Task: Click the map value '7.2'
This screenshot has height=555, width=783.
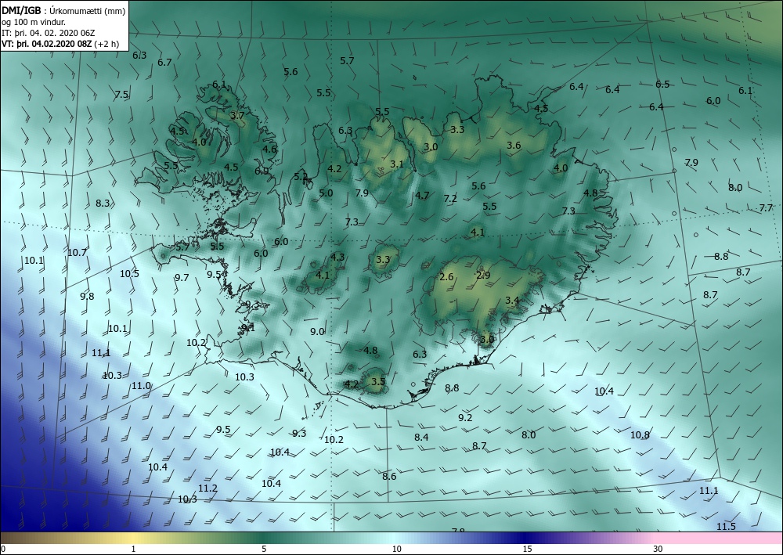Action: tap(450, 198)
